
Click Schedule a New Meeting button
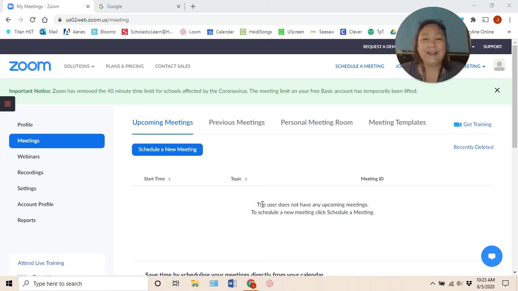(x=167, y=150)
